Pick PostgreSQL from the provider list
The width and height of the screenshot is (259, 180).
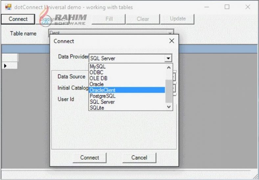point(127,96)
